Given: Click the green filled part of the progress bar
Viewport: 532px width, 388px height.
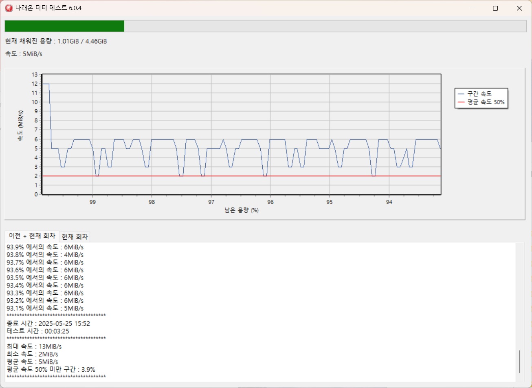Looking at the screenshot, I should click(x=64, y=26).
